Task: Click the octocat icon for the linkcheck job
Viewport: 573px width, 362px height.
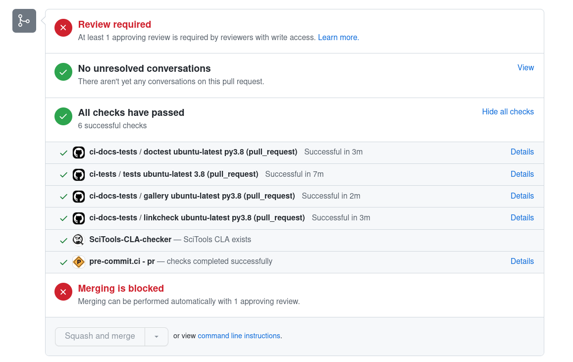Action: [x=79, y=218]
